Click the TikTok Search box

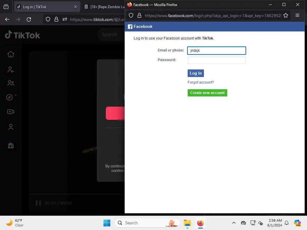click(111, 35)
